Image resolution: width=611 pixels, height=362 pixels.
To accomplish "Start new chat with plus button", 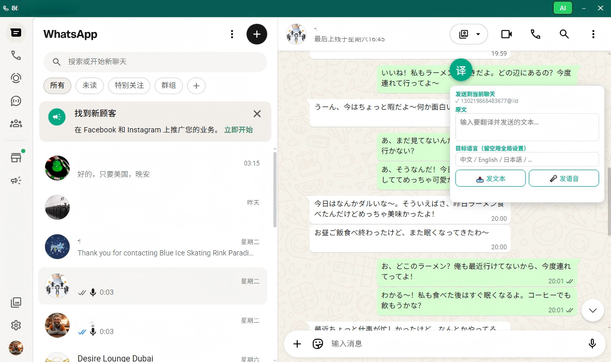I will (257, 34).
